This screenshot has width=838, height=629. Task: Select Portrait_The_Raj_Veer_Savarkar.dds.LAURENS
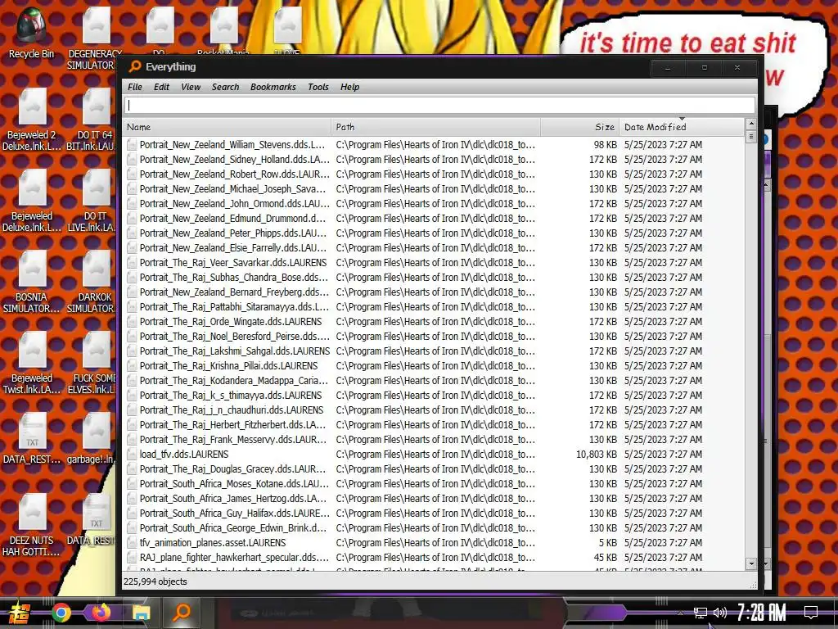(x=233, y=263)
